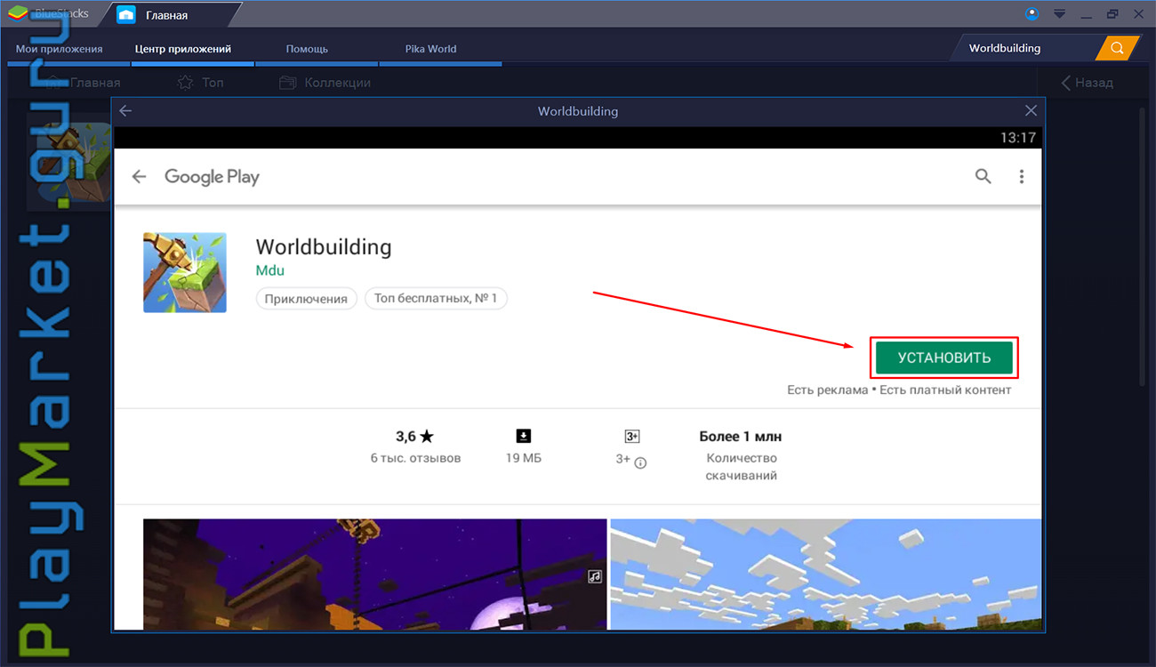Image resolution: width=1156 pixels, height=667 pixels.
Task: Click the app center vertical scrollbar
Action: pos(1143,249)
